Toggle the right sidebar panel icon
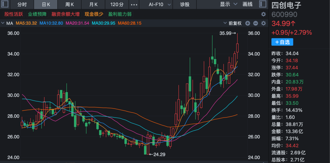 pyautogui.click(x=262, y=4)
